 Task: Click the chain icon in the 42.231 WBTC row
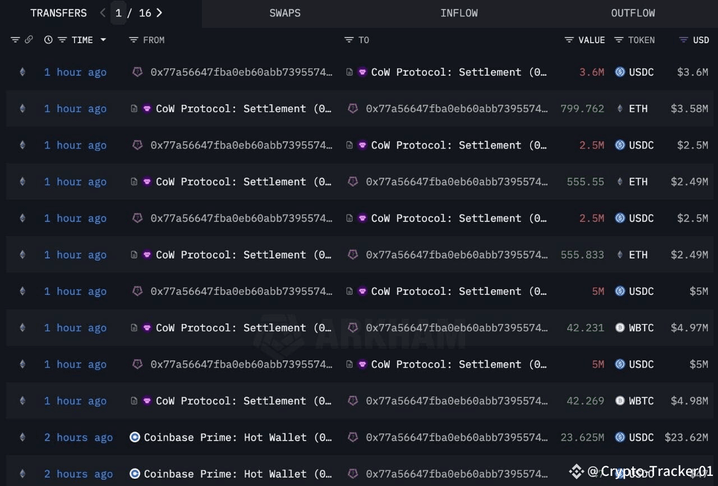[x=22, y=327]
